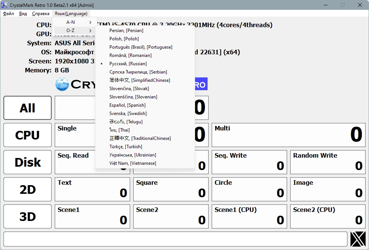Choose Português (Brasil) language

145,47
